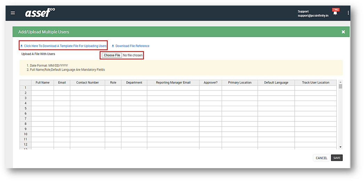Click the grid scrollbar down arrow

[340, 147]
